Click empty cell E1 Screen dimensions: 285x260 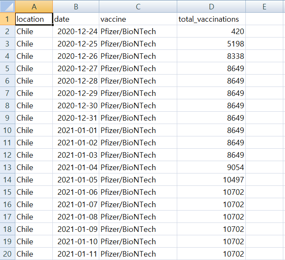[265, 19]
